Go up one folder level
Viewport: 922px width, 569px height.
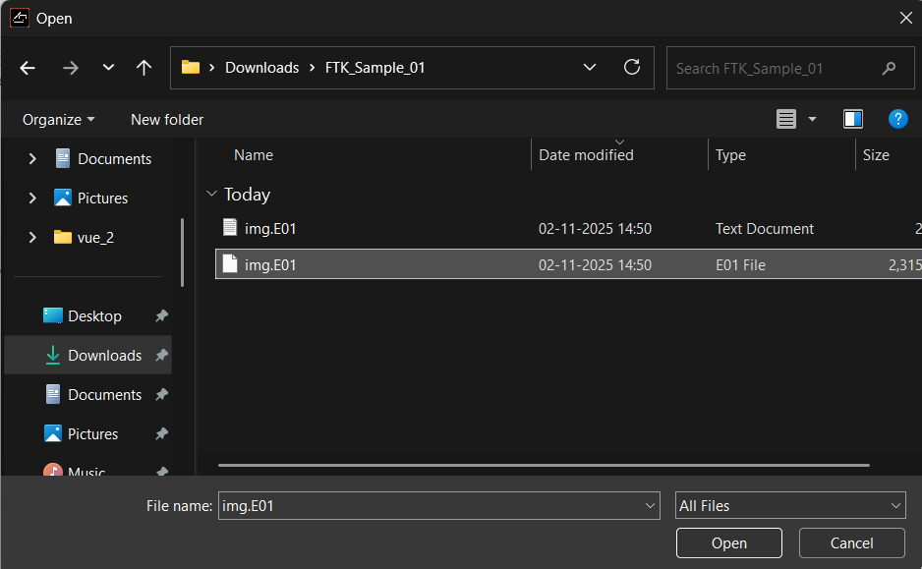tap(144, 68)
